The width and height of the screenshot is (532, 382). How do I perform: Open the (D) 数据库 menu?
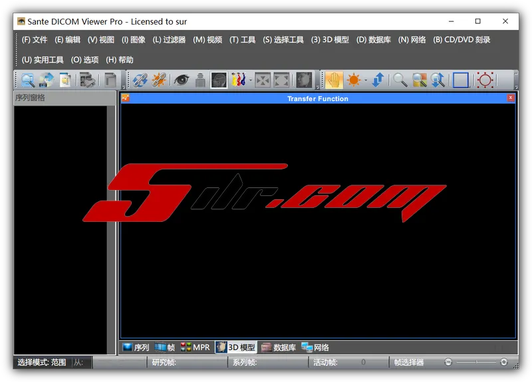tap(374, 40)
